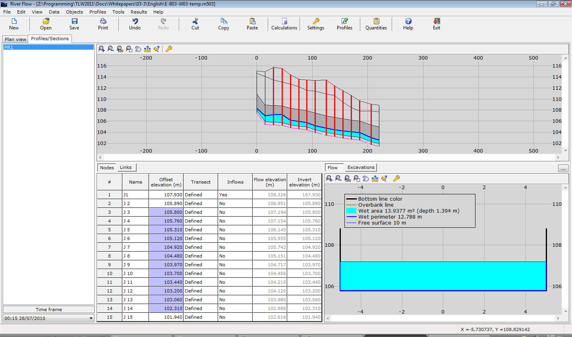Viewport: 572px width, 337px height.
Task: Switch to the Excavations tab
Action: 361,167
